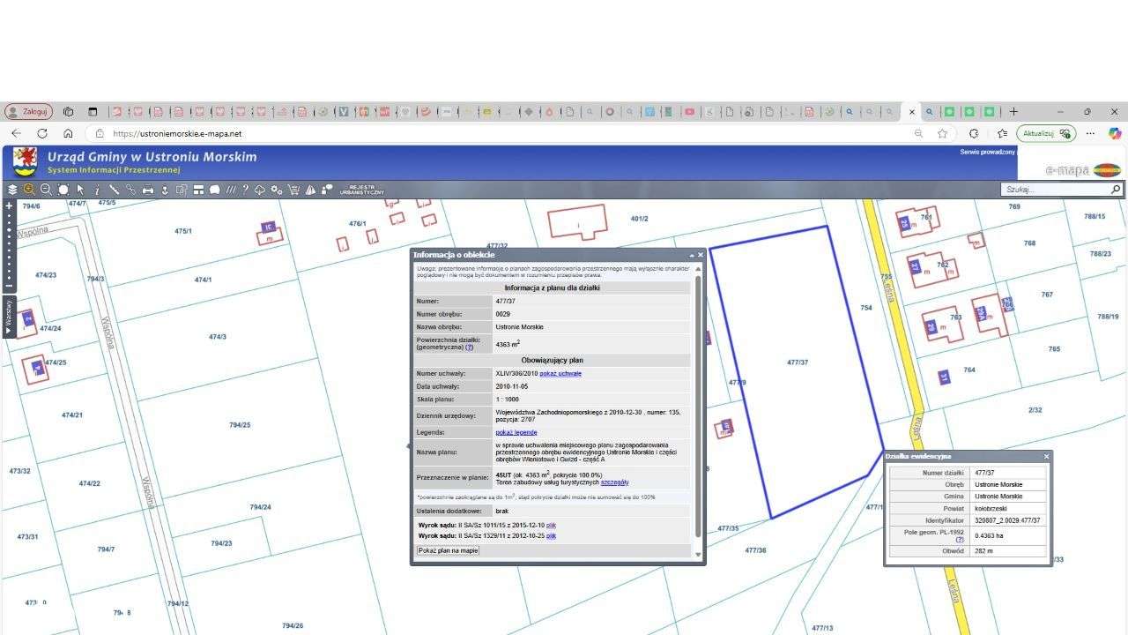The image size is (1128, 635).
Task: Click the info panel vertical scrollbar
Action: tap(699, 406)
